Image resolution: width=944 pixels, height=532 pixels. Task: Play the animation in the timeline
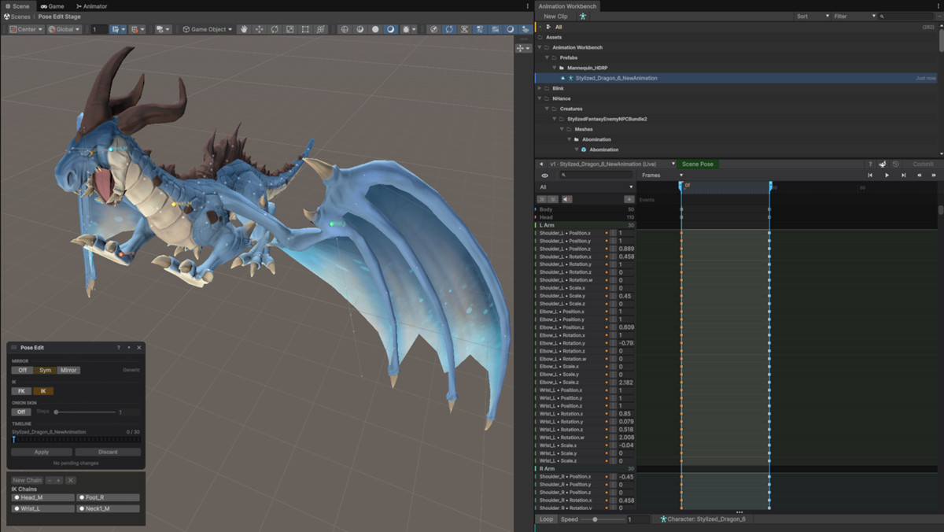[x=887, y=175]
